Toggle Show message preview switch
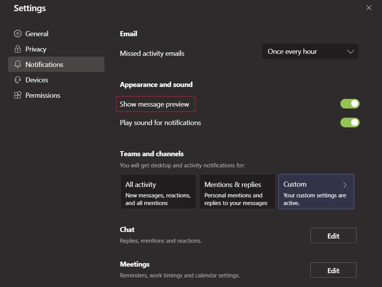The width and height of the screenshot is (382, 287). coord(350,104)
